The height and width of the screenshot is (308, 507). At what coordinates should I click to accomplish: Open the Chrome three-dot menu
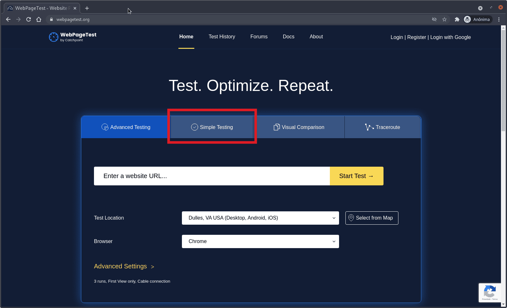point(499,19)
